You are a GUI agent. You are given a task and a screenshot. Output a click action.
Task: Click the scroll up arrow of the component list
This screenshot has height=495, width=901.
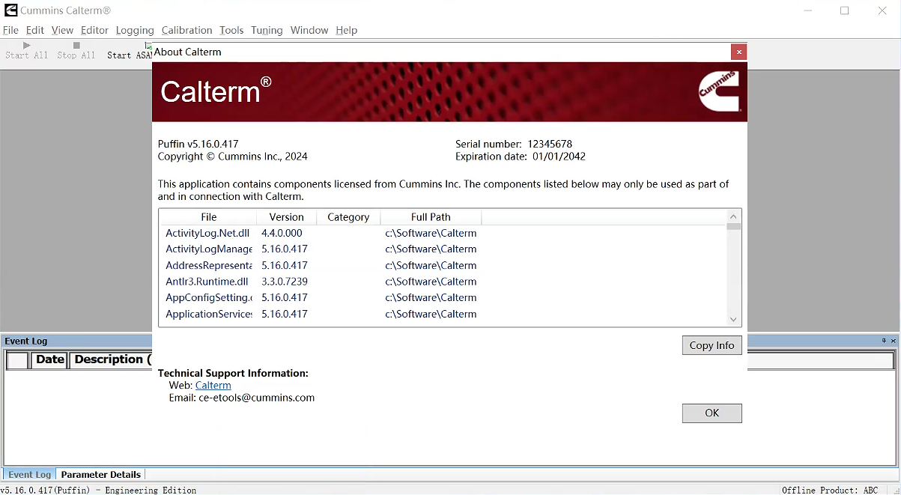pos(733,217)
